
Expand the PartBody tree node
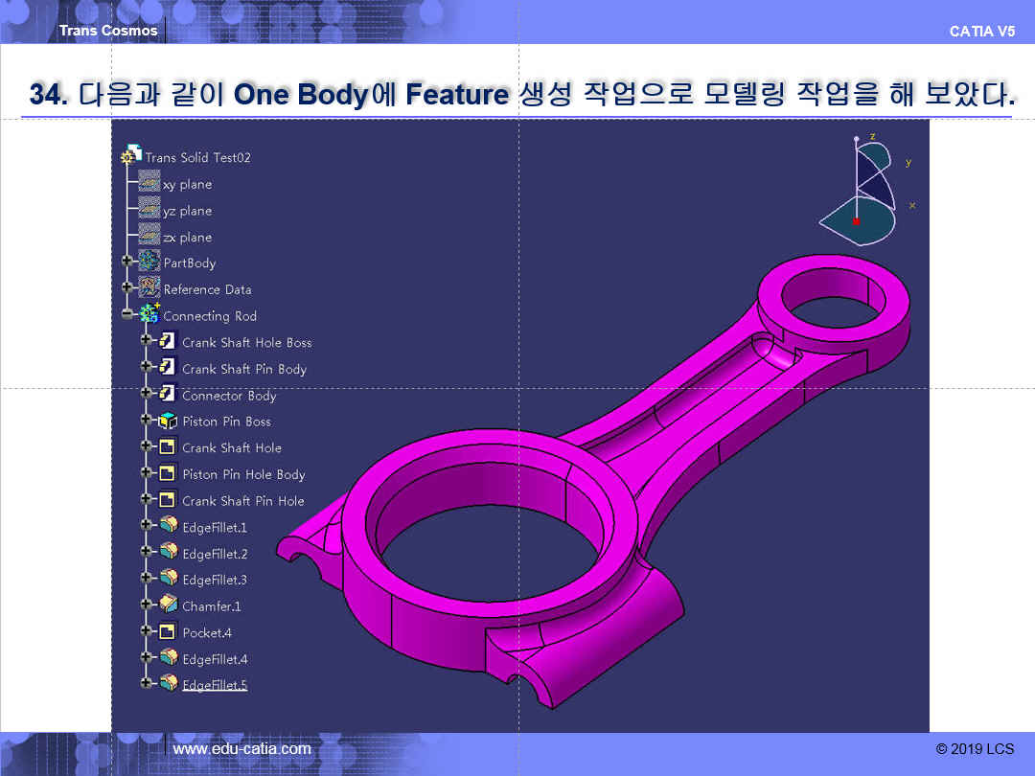pos(126,262)
